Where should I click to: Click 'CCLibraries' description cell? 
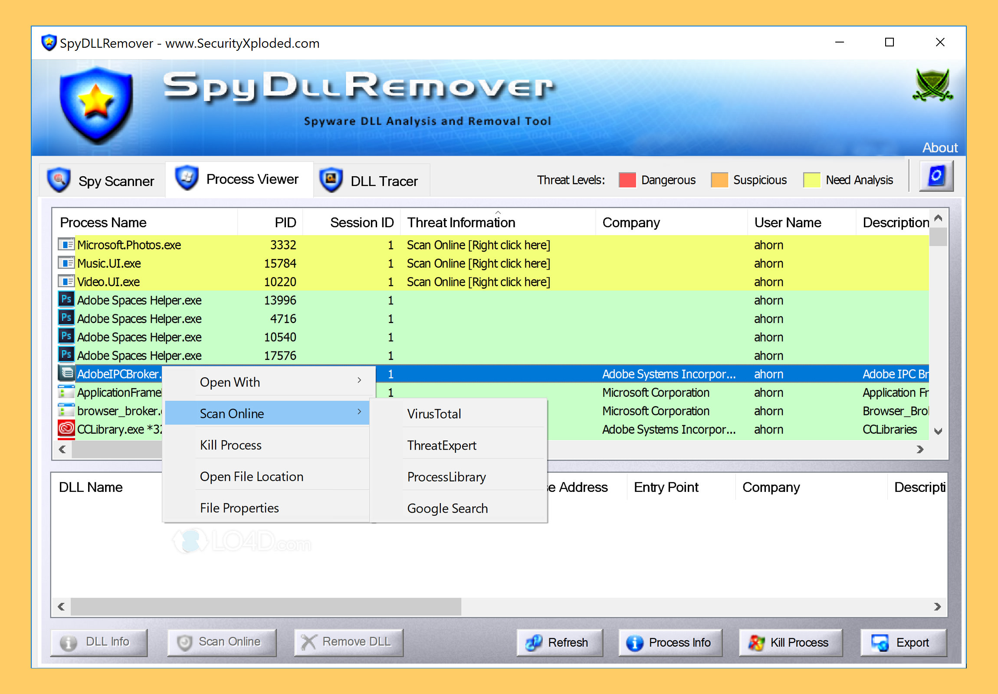click(890, 429)
